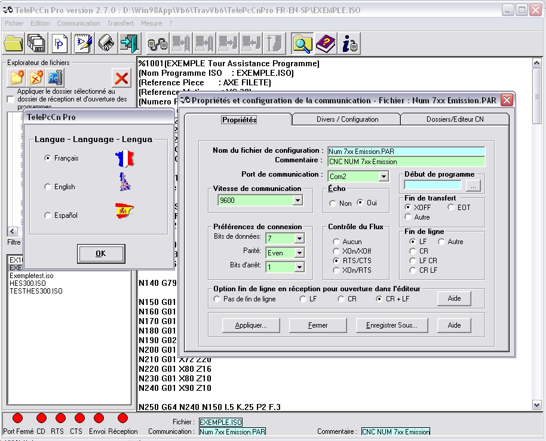This screenshot has width=546, height=441.
Task: Select TESTHES300.ISO in file list
Action: pyautogui.click(x=36, y=291)
